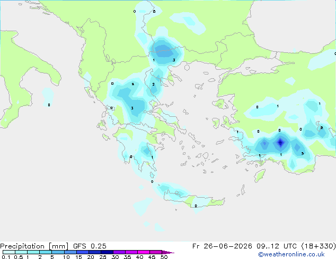Pick the 15–20 mm legend color swatch

[x=83, y=252]
